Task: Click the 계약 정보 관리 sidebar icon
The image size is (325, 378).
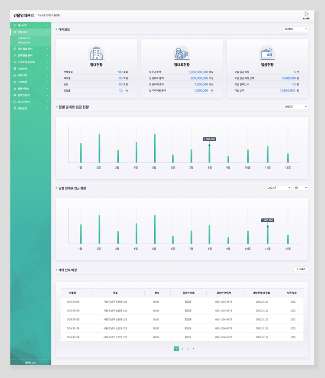Action: [x=15, y=49]
